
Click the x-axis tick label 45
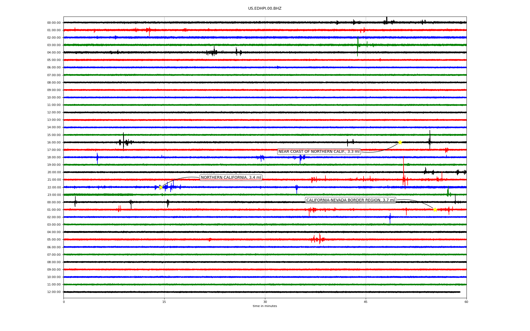coord(366,302)
